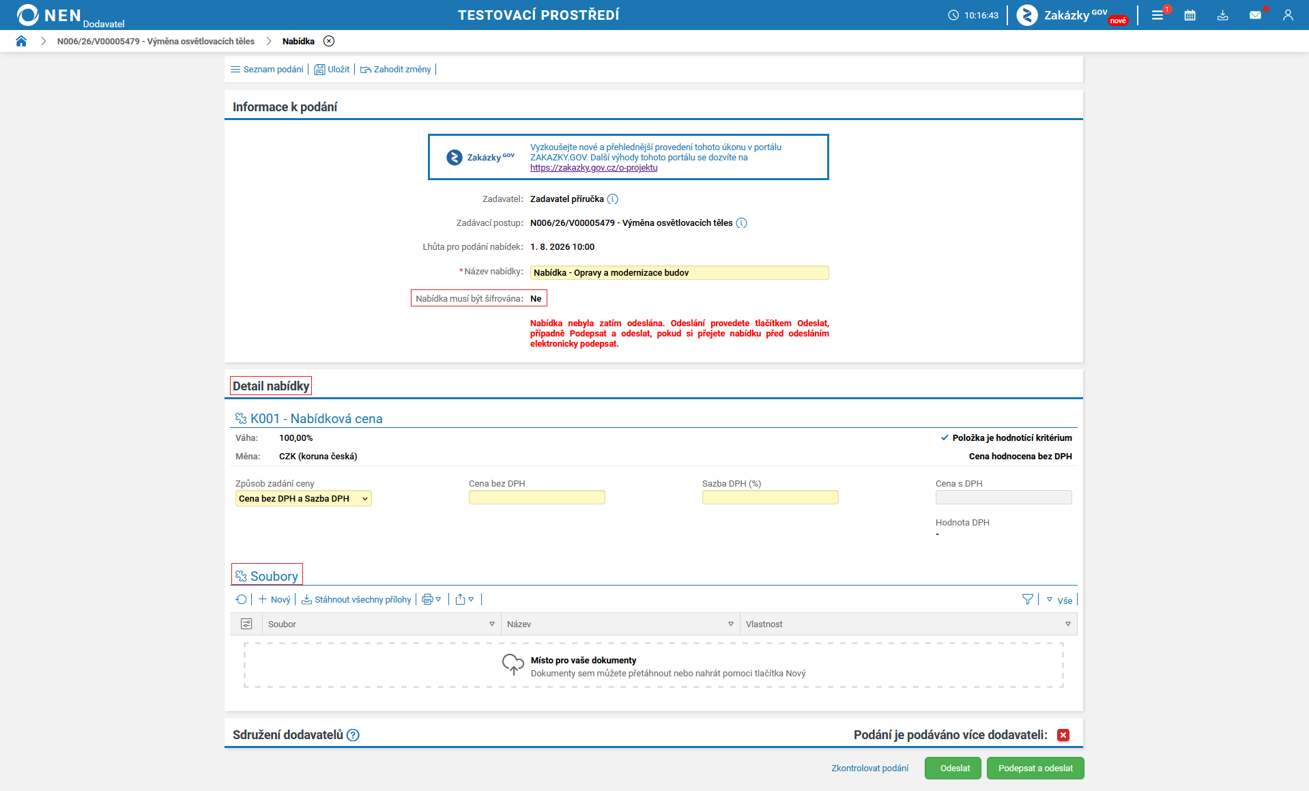Viewport: 1309px width, 791px height.
Task: Show info about the Zadávací postup
Action: pos(742,223)
